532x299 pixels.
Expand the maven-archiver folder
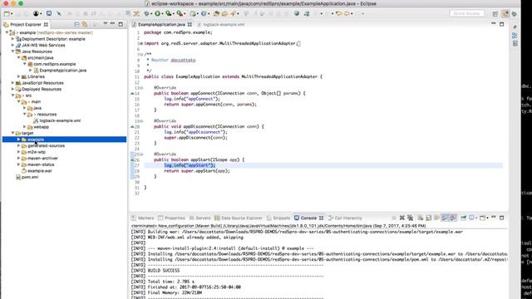[x=19, y=158]
